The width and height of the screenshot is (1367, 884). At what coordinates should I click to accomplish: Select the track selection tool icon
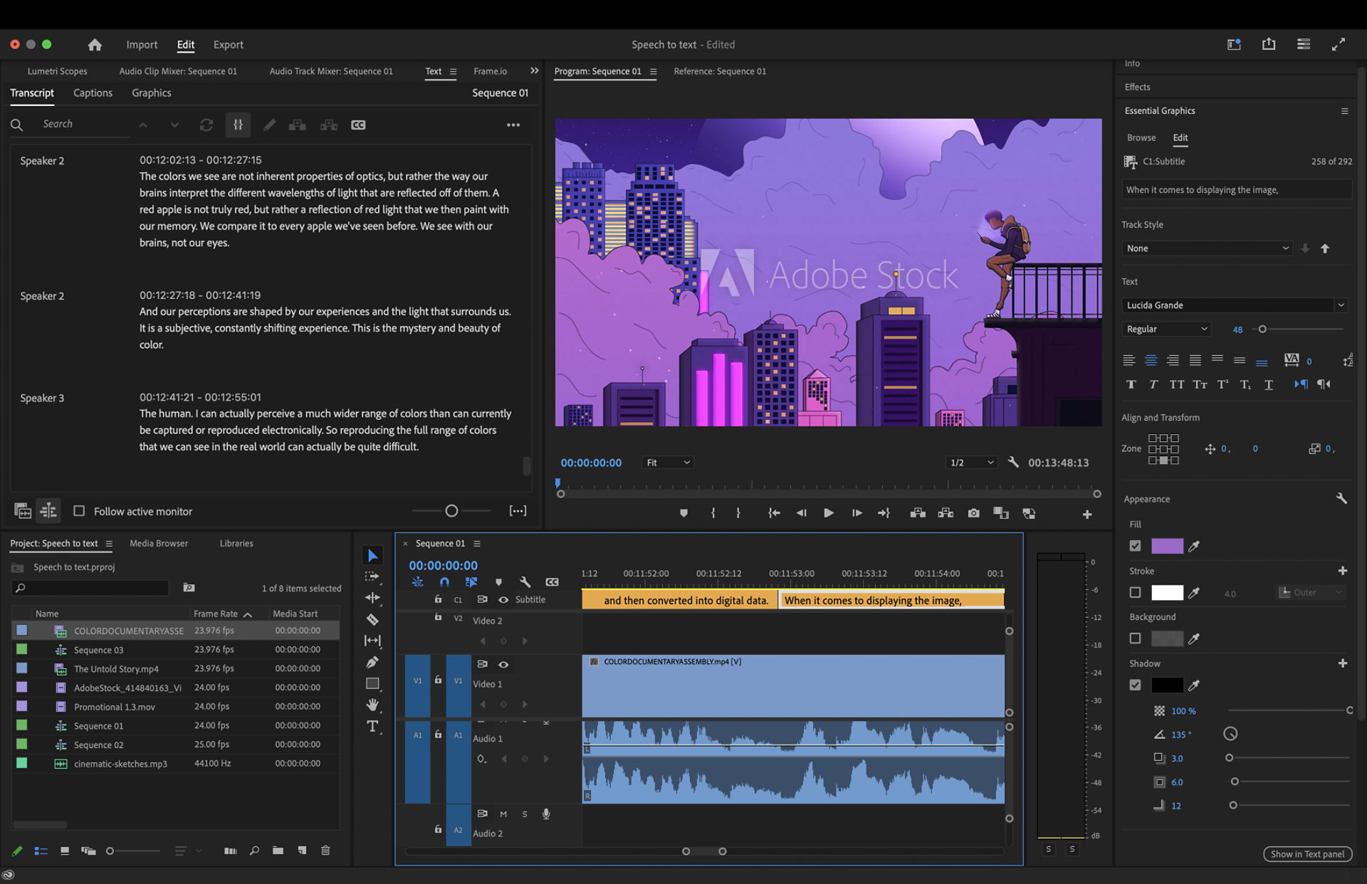372,580
